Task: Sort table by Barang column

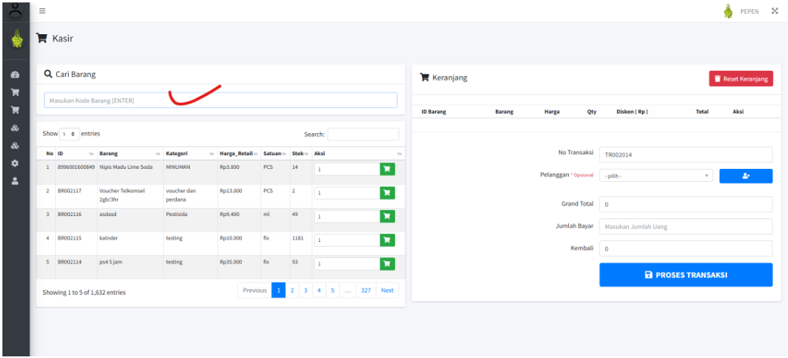Action: (x=130, y=153)
